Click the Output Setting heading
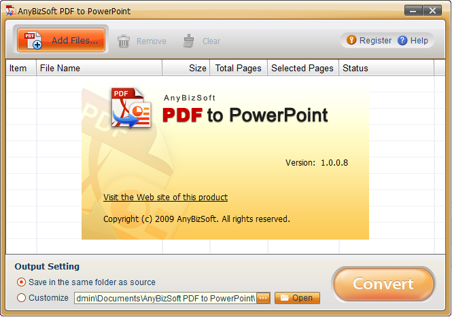This screenshot has height=317, width=452. point(47,267)
